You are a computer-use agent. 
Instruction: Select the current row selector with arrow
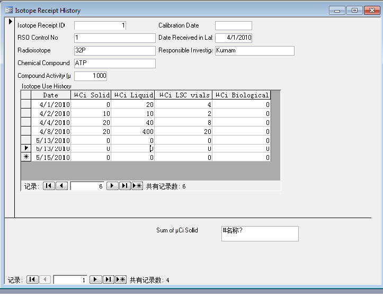click(x=26, y=148)
